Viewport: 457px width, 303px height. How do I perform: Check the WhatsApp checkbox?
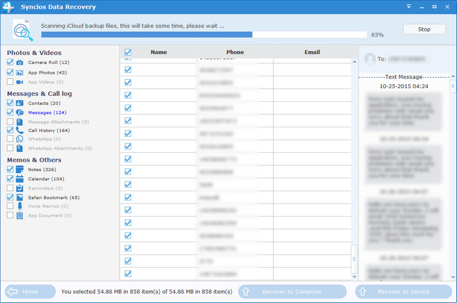[10, 138]
